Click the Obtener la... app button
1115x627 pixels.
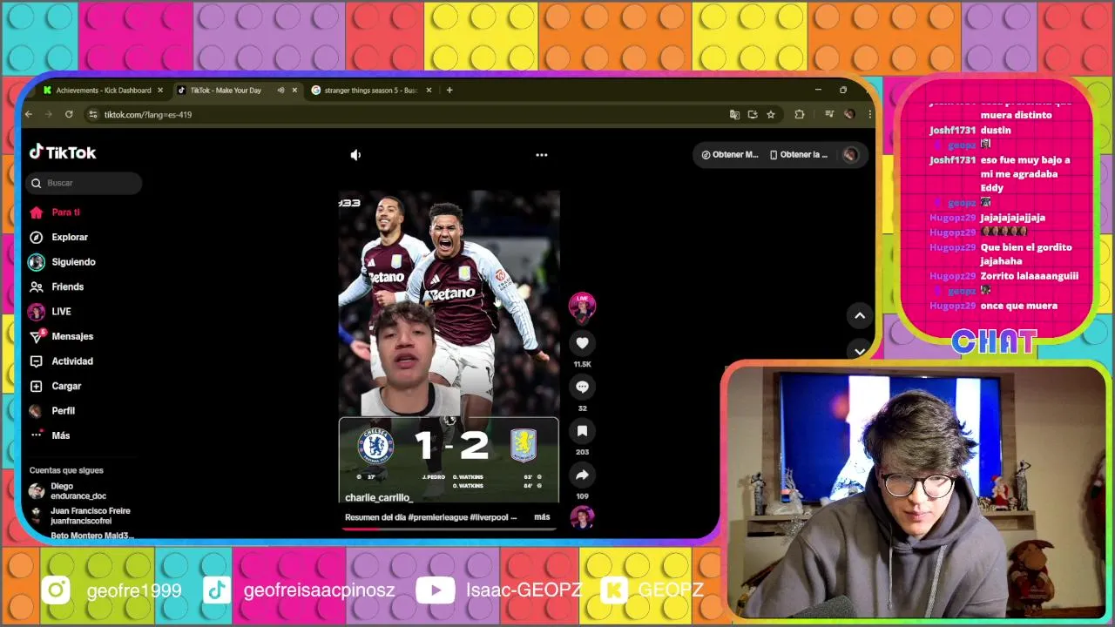click(x=799, y=155)
